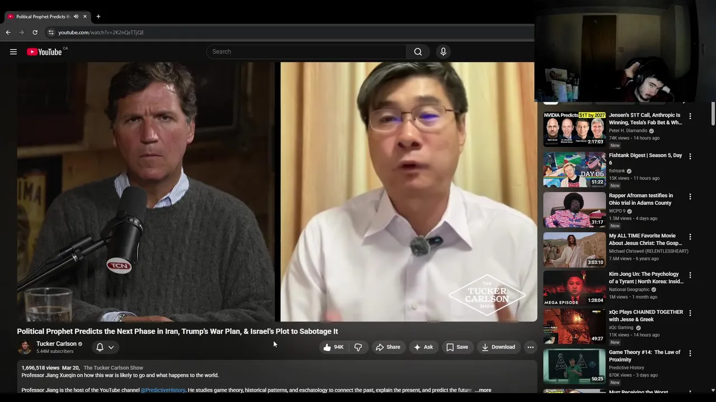
Task: Close the Political Prophet tab
Action: (85, 16)
